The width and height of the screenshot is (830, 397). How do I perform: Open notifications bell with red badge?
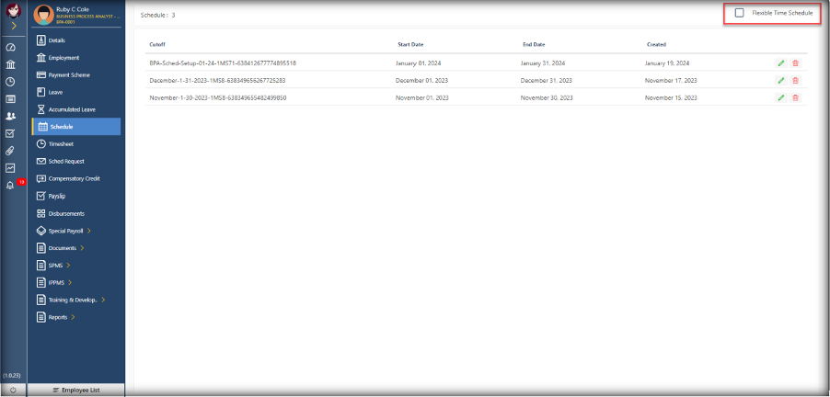10,185
